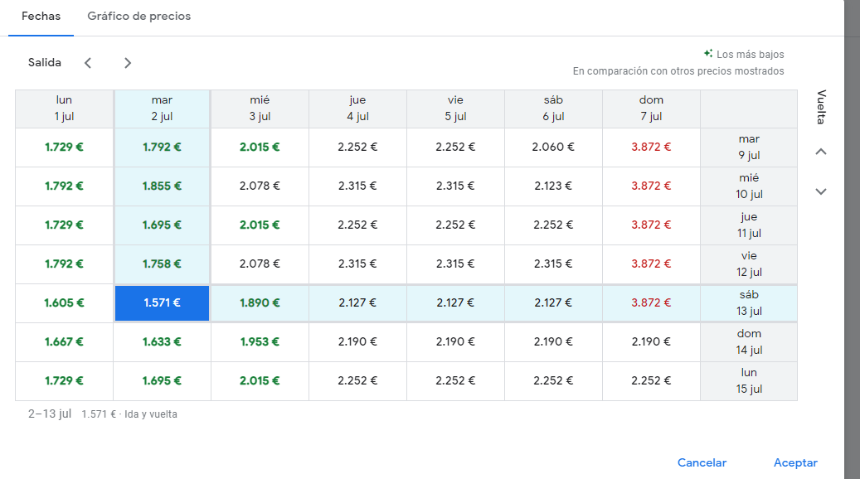The height and width of the screenshot is (479, 860).
Task: Switch to the Fechas tab
Action: coord(41,17)
